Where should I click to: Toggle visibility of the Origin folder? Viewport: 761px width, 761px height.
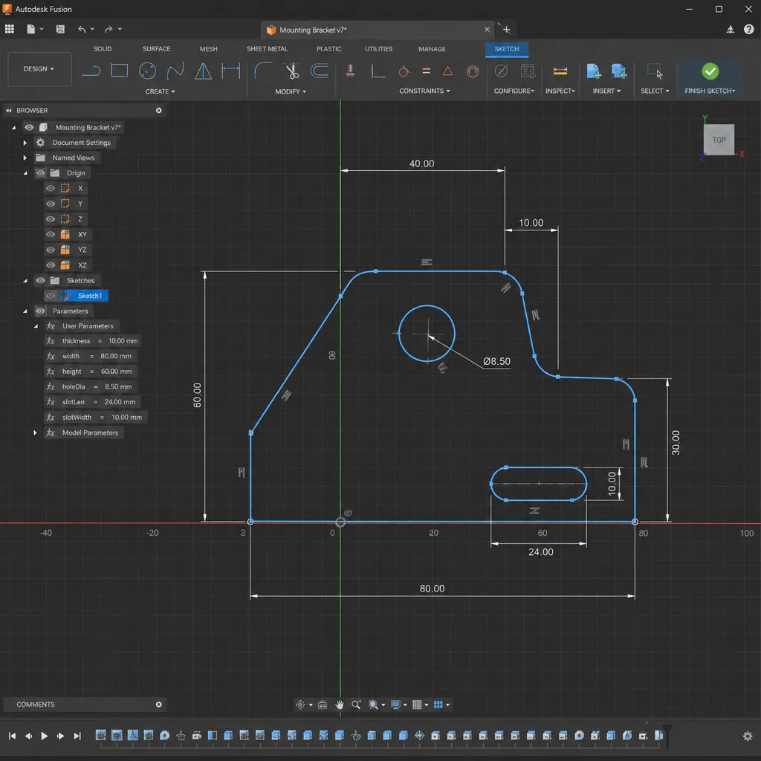point(40,172)
